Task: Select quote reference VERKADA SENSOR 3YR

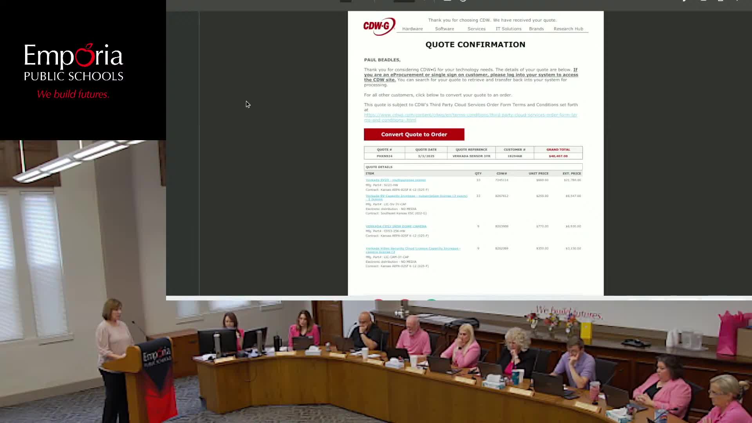Action: click(471, 156)
